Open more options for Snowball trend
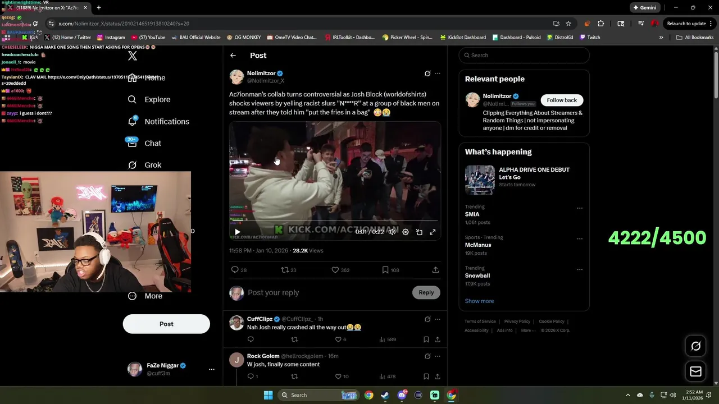The width and height of the screenshot is (719, 404). click(580, 269)
